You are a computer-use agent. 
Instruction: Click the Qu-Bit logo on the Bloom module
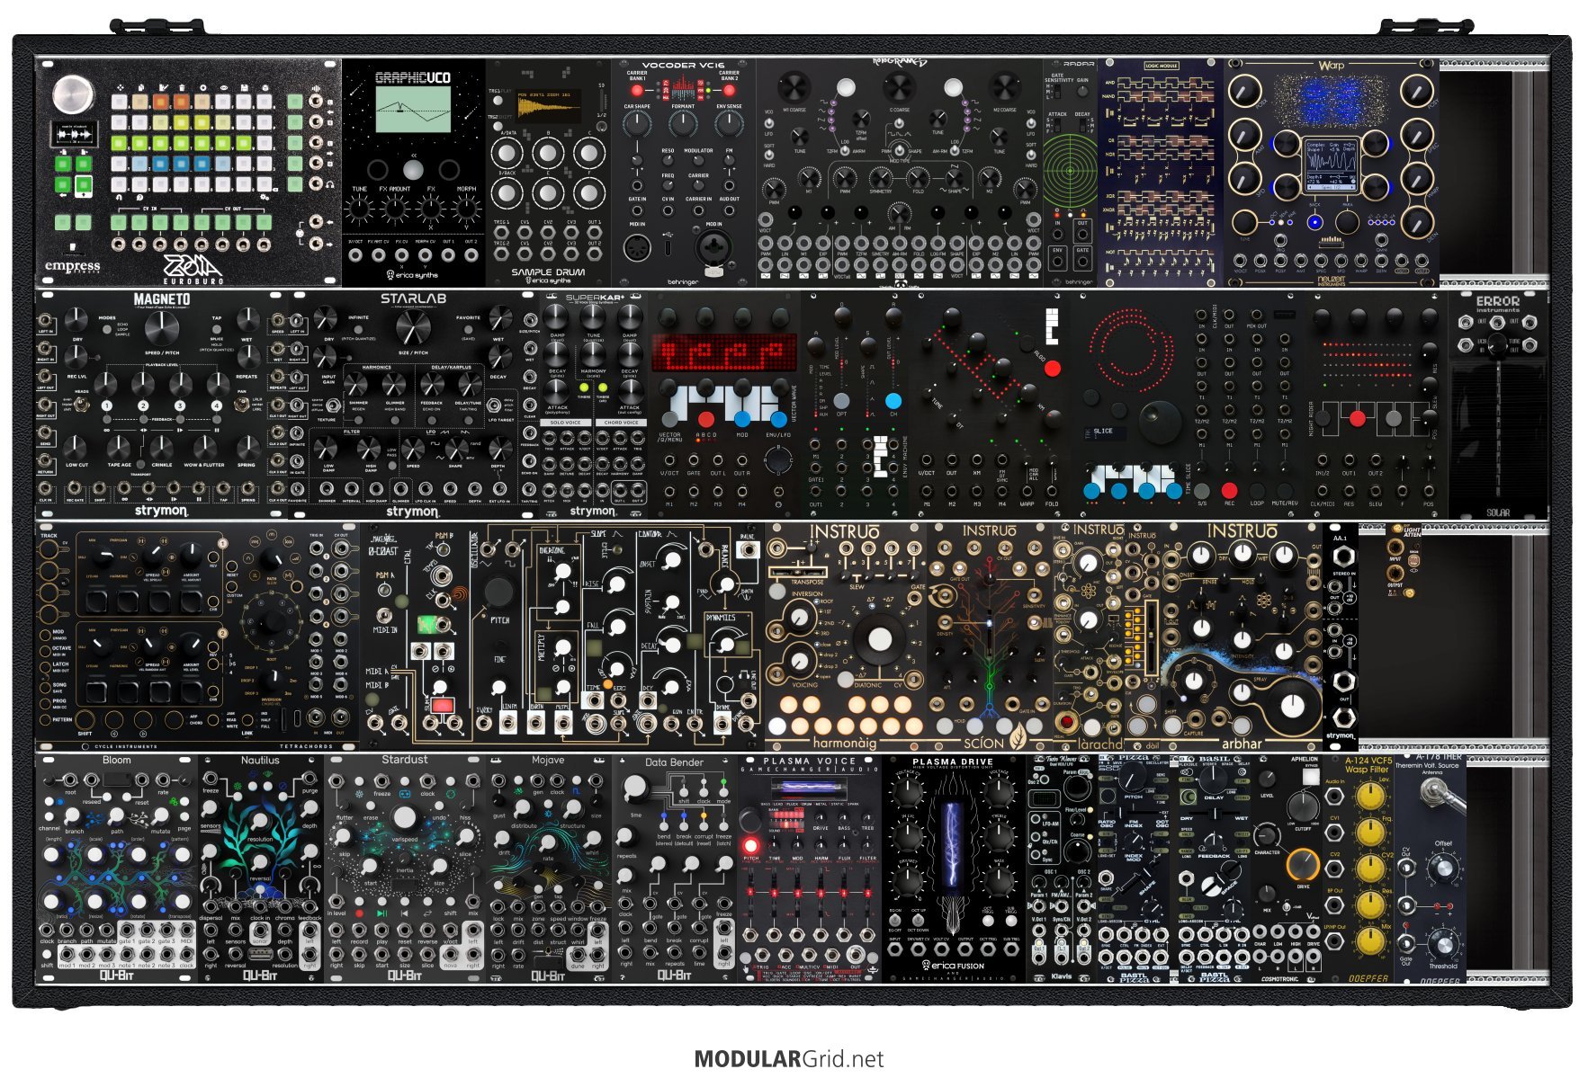pyautogui.click(x=117, y=976)
